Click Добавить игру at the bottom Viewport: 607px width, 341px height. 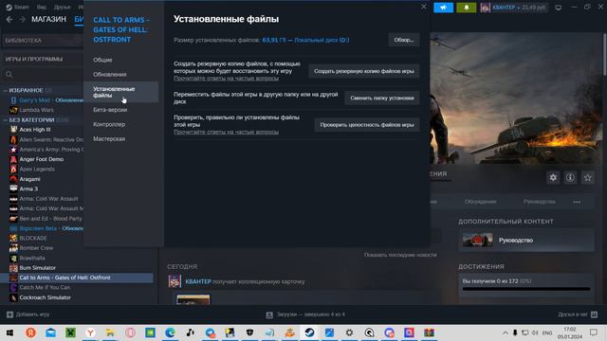point(28,314)
